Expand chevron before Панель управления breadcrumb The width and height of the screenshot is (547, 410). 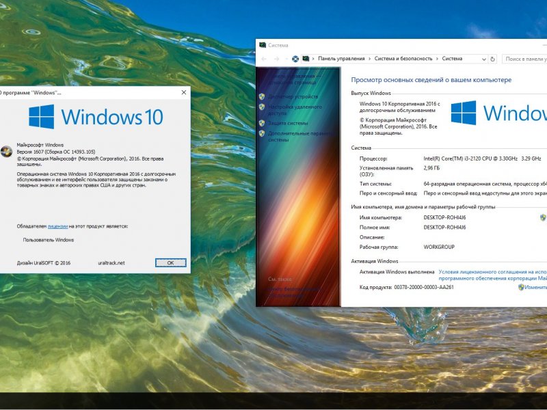(x=313, y=59)
